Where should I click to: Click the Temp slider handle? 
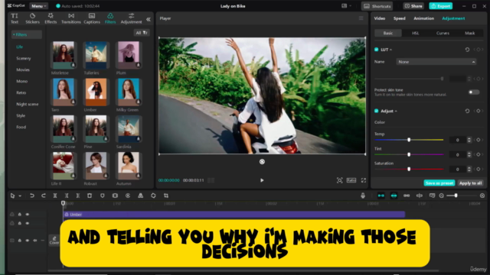(409, 140)
